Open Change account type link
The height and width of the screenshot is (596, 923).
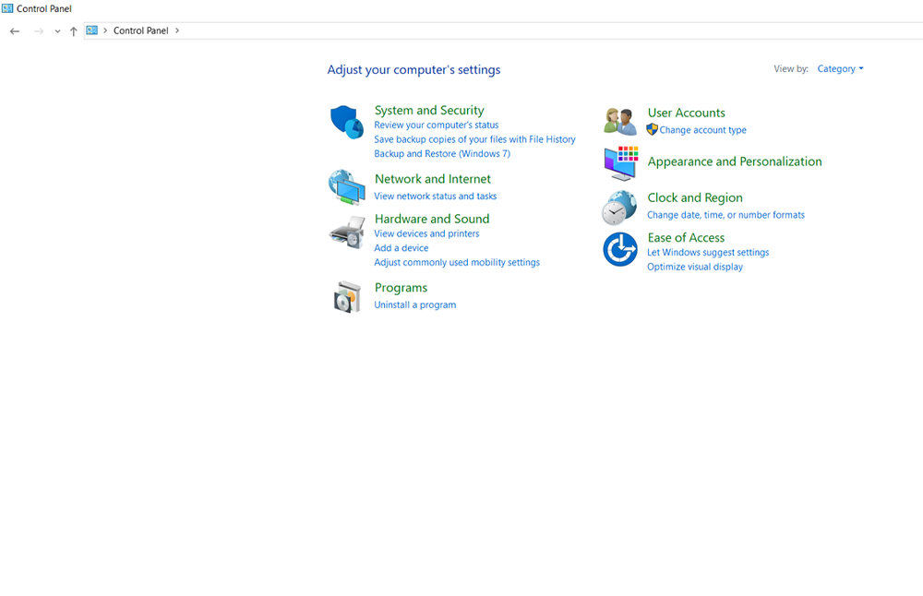point(702,130)
